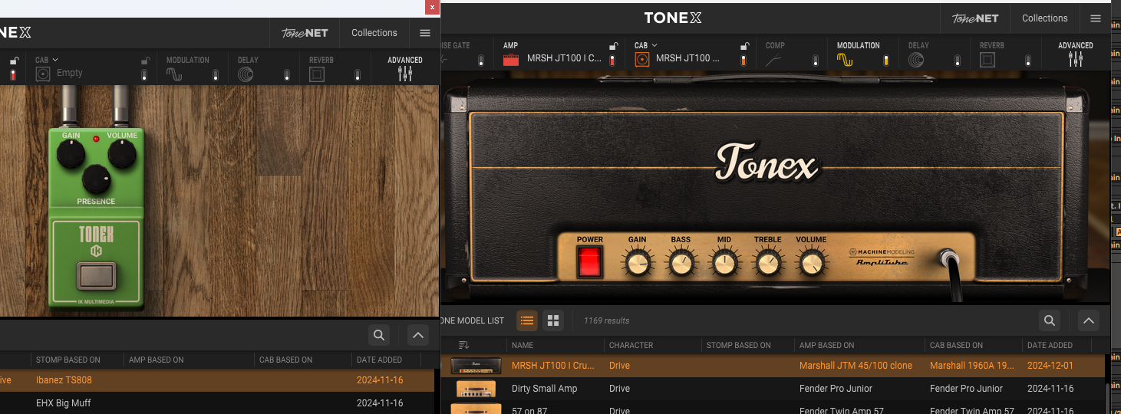Select the yellow MODULATION wave icon in the right window
Image resolution: width=1121 pixels, height=414 pixels.
coord(845,60)
